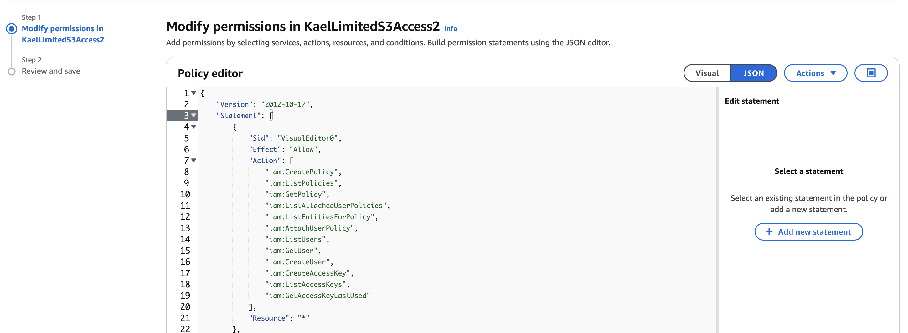Click in the iam:GetAccessKeyLastUsed action text
The width and height of the screenshot is (908, 333).
click(x=317, y=296)
